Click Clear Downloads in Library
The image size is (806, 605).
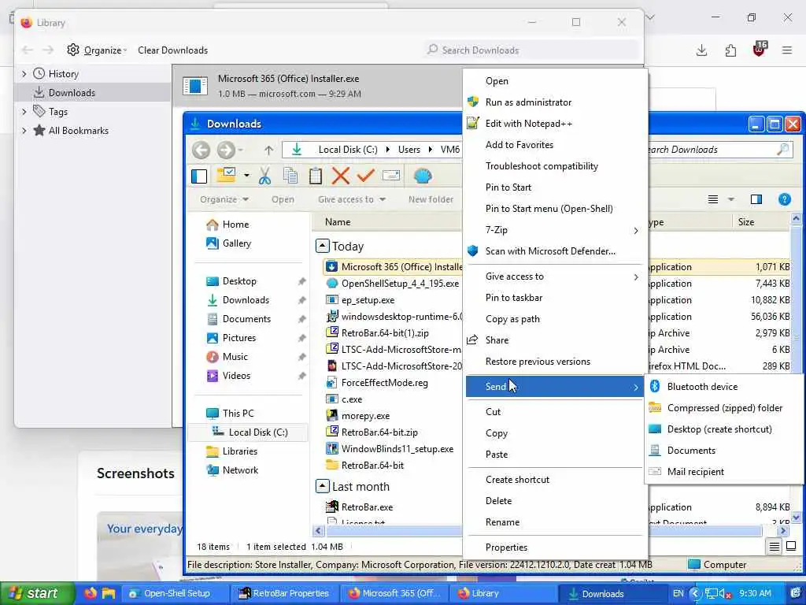172,50
